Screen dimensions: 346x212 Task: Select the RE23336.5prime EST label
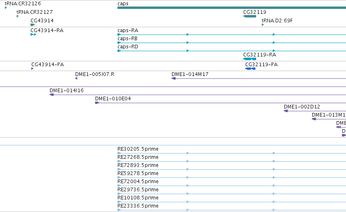pyautogui.click(x=138, y=206)
